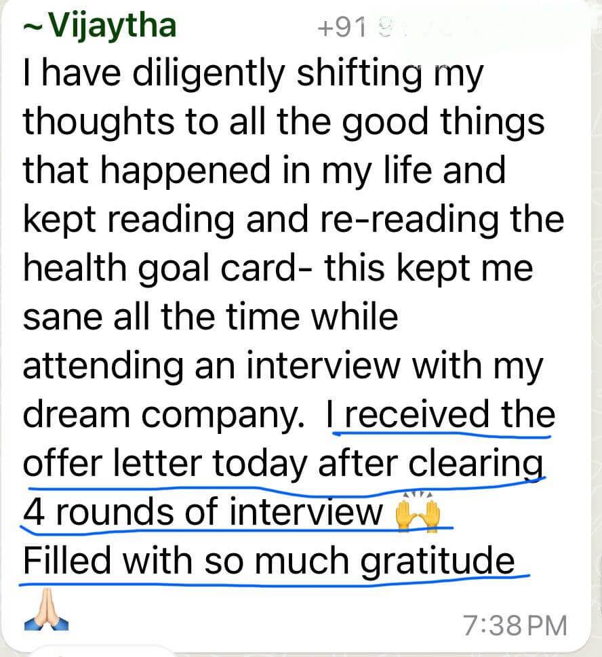
Task: Click the 7:38 PM timestamp
Action: point(515,626)
